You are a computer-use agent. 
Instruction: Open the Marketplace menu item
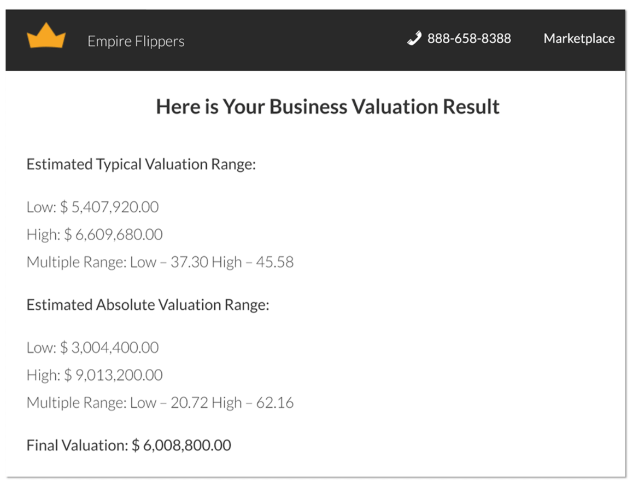pos(579,38)
